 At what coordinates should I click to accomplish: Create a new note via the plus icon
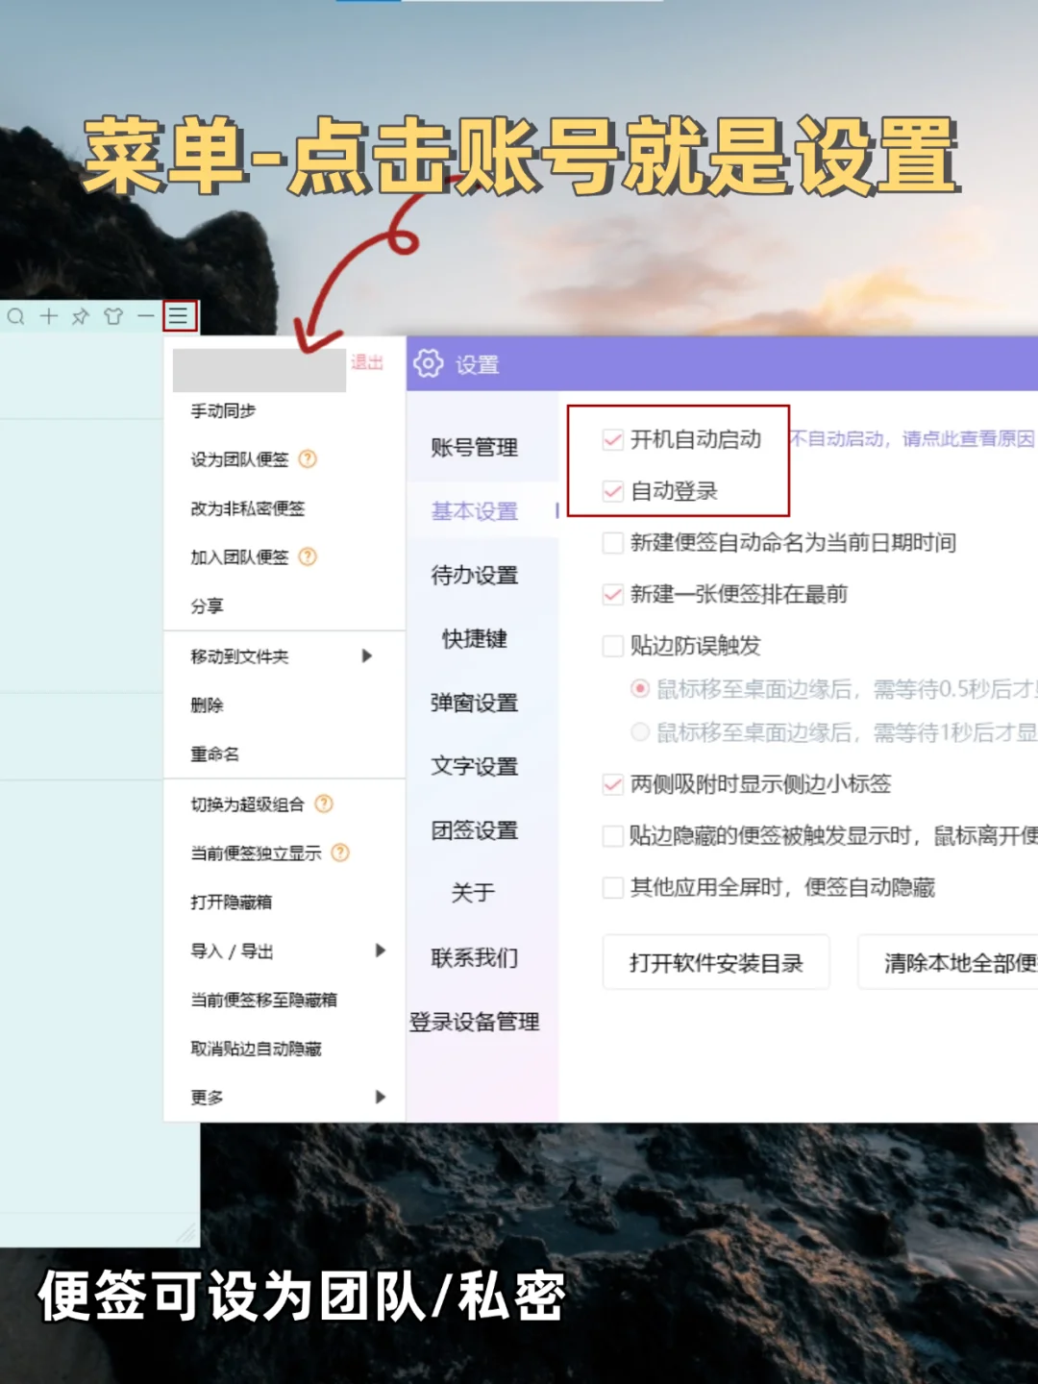49,315
